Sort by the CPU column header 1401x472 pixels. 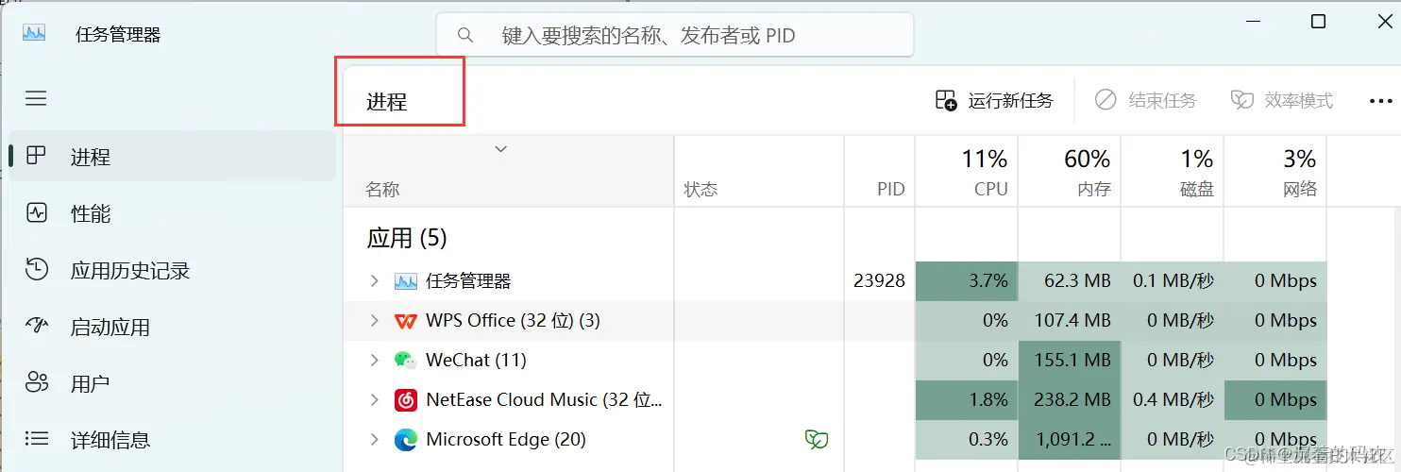point(967,171)
